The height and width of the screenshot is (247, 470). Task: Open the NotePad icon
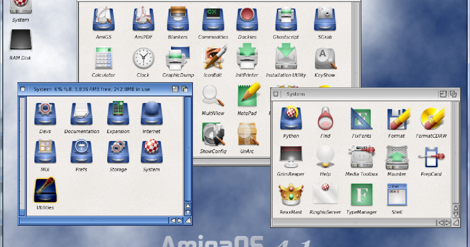[x=248, y=95]
